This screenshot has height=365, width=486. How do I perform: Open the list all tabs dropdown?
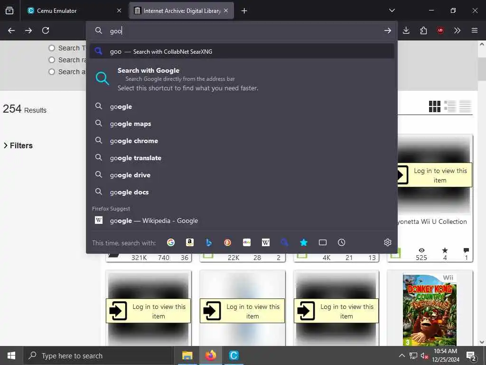click(392, 10)
